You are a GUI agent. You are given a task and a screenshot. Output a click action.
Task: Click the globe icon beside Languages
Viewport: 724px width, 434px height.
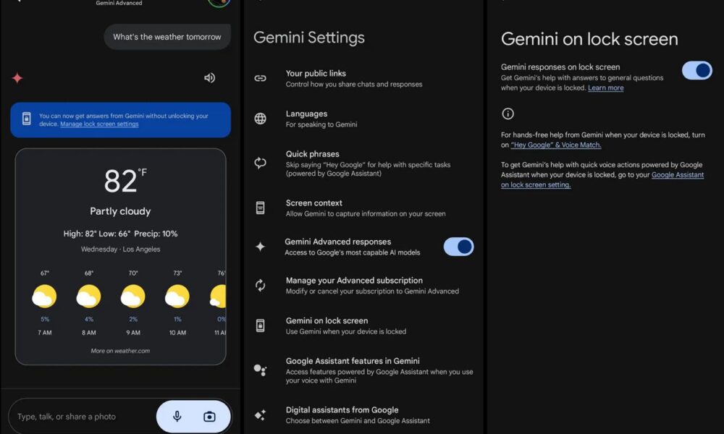point(261,119)
